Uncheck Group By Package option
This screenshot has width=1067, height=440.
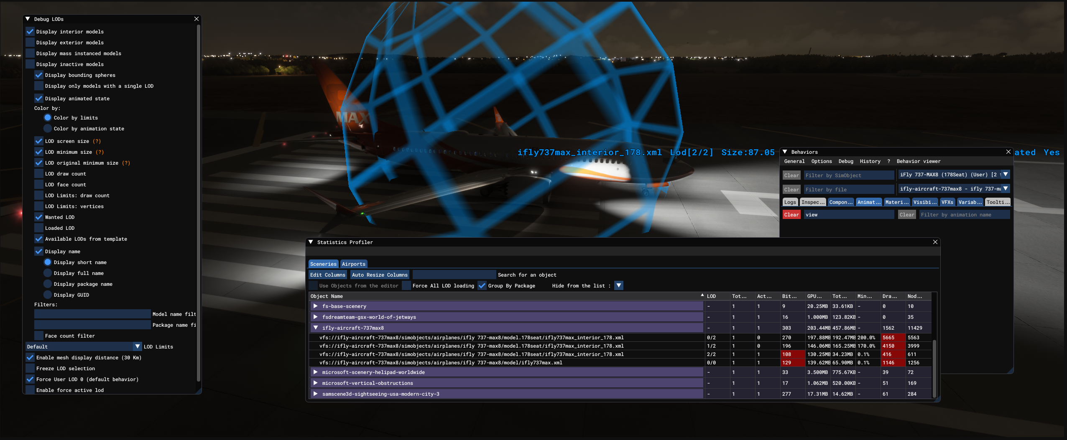pyautogui.click(x=482, y=285)
